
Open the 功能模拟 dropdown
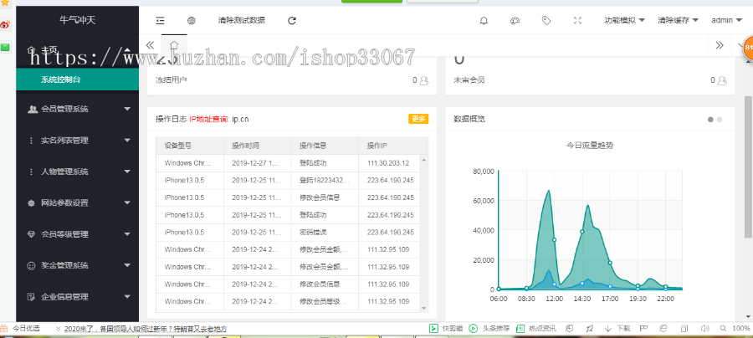coord(624,20)
